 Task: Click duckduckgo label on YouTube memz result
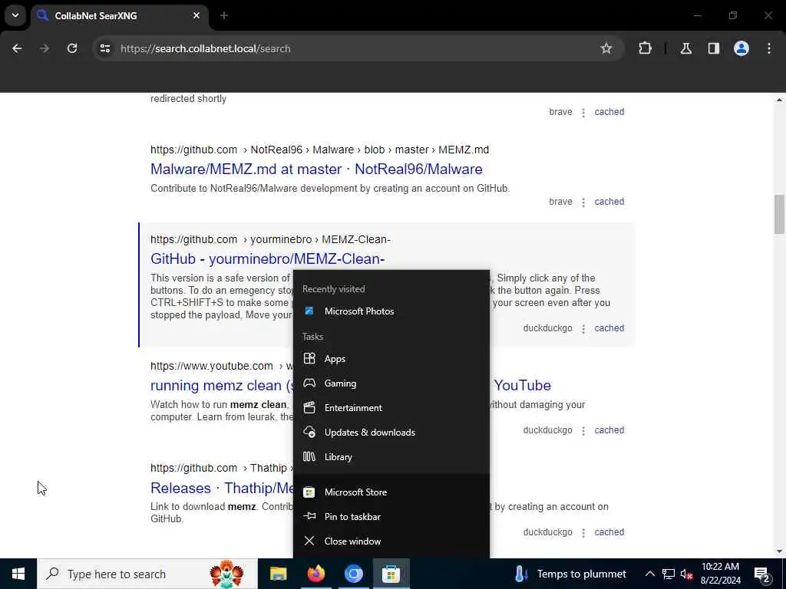coord(547,430)
